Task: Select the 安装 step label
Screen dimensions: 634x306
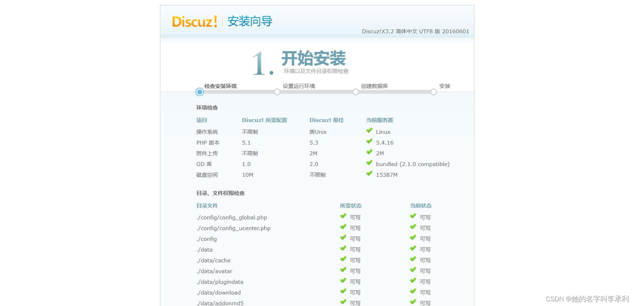Action: click(445, 86)
